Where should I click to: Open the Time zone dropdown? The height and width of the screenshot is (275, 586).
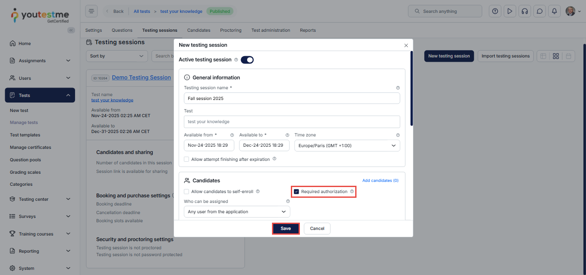[x=347, y=146]
